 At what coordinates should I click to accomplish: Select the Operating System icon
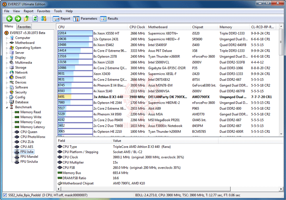pos(12,48)
